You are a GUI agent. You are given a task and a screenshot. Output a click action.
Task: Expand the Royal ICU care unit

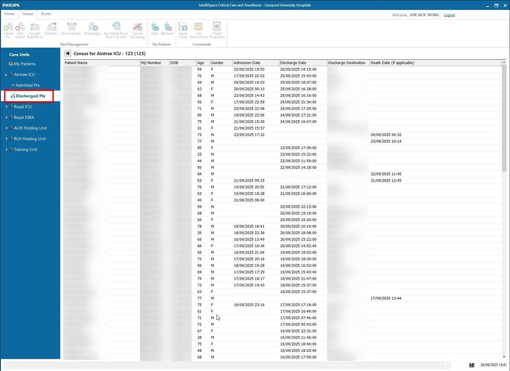(x=6, y=107)
